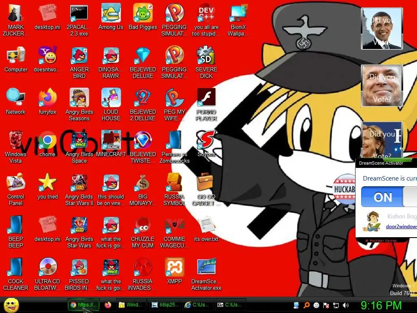
Task: Open the Hillary 'Did you Vote?' gadget
Action: pos(382,140)
